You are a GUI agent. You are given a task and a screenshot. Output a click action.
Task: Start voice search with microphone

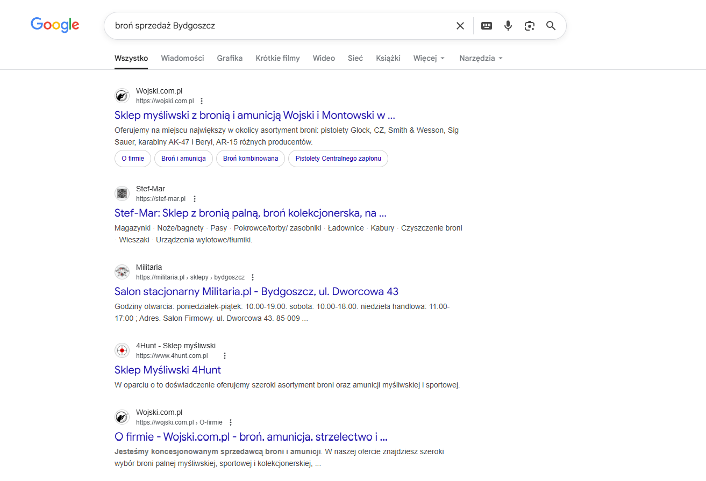pos(508,26)
